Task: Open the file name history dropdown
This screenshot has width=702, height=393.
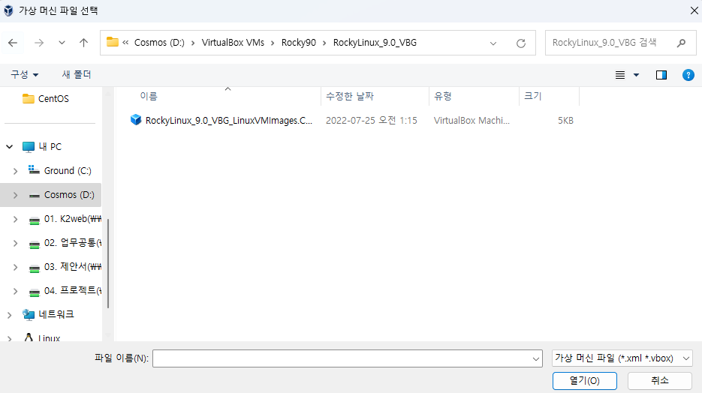Action: [x=536, y=358]
